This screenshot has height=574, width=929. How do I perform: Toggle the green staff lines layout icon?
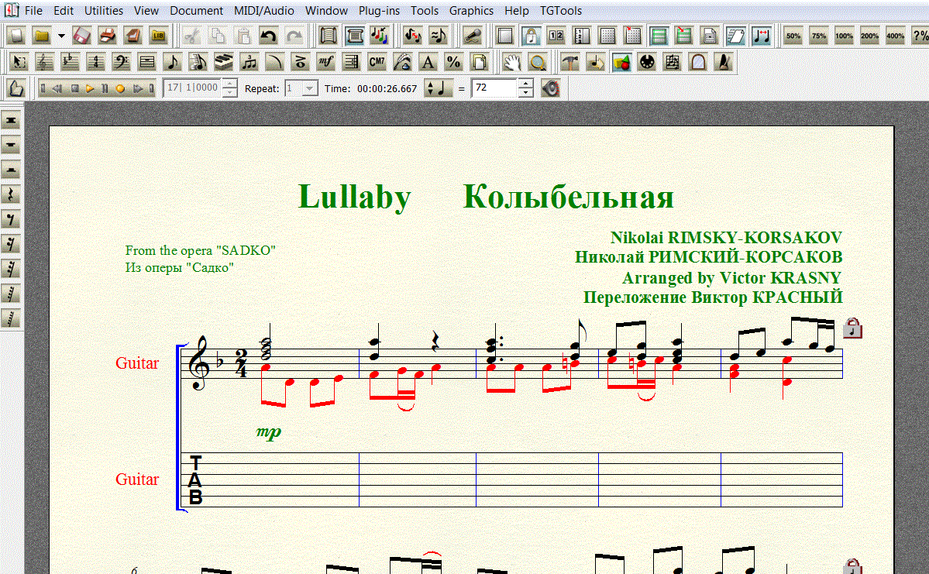click(x=659, y=36)
